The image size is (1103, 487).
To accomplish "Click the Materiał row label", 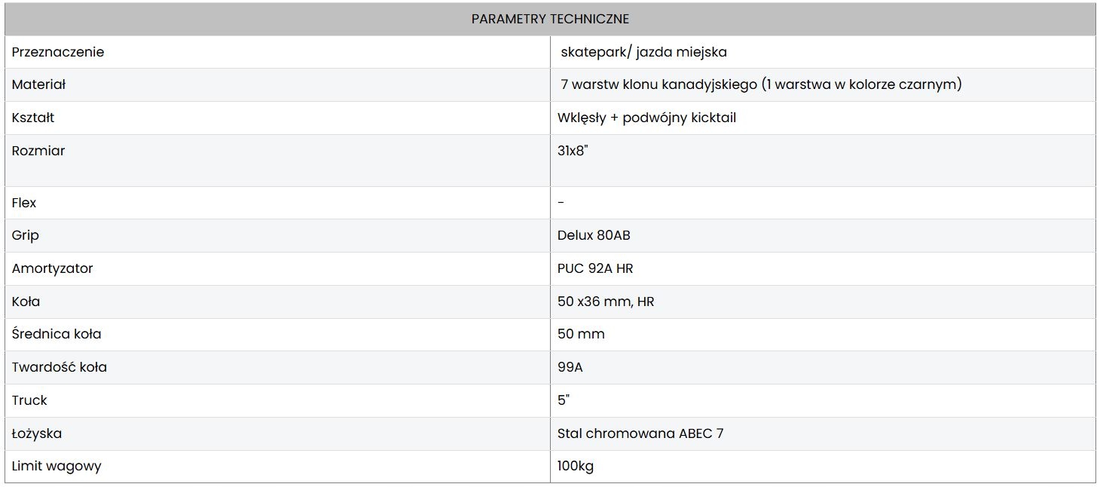I will click(x=39, y=84).
